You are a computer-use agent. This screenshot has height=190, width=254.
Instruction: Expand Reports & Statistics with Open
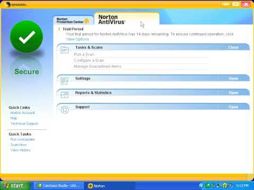click(x=233, y=93)
